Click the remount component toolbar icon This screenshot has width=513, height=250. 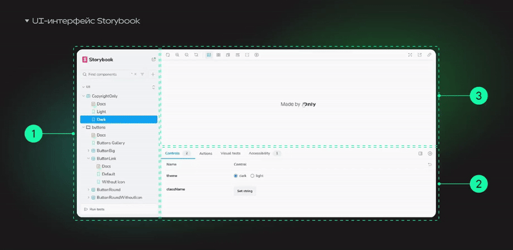point(167,55)
